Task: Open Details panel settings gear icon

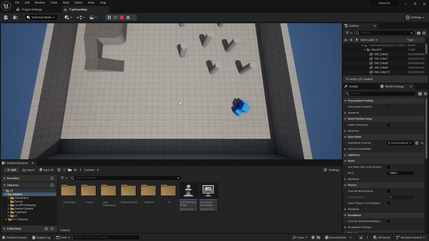Action: (x=425, y=94)
